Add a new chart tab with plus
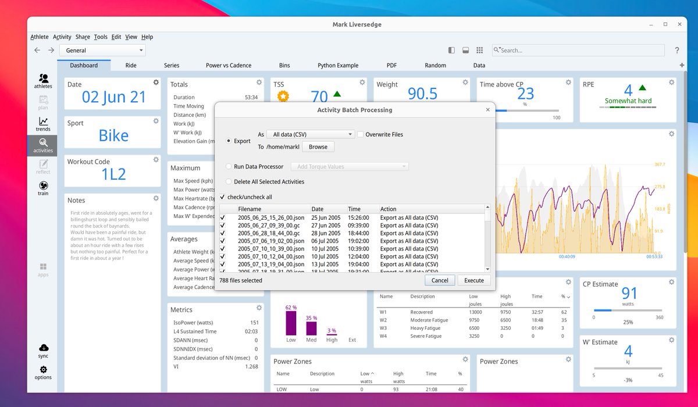The width and height of the screenshot is (698, 407). pyautogui.click(x=682, y=65)
